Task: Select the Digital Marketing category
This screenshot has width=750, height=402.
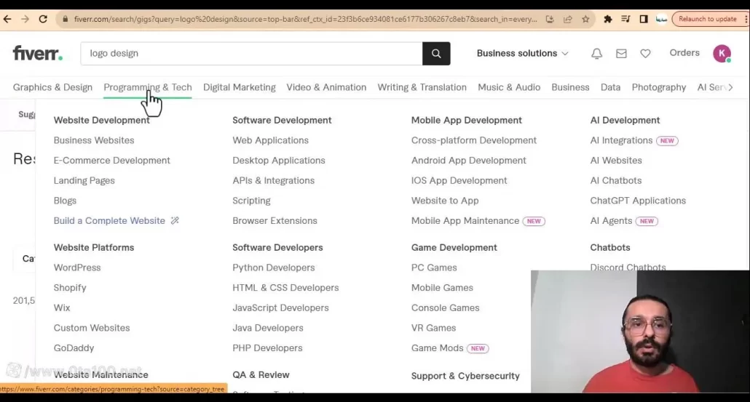Action: point(239,87)
